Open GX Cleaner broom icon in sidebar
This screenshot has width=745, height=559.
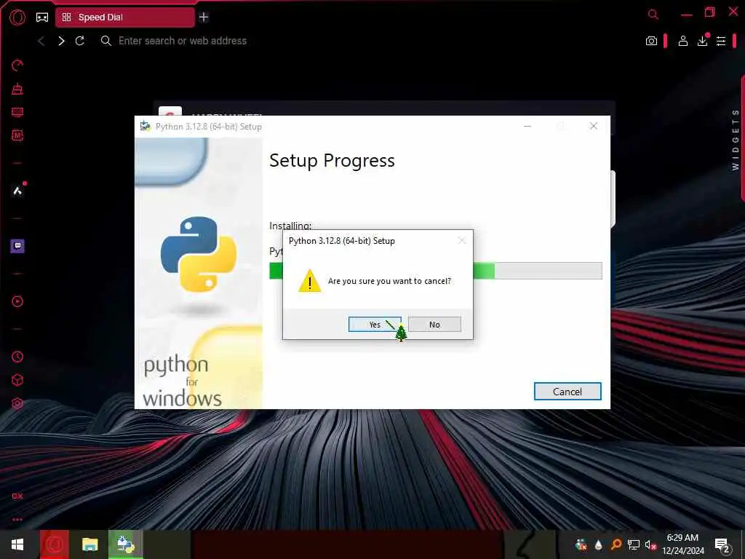(x=17, y=89)
